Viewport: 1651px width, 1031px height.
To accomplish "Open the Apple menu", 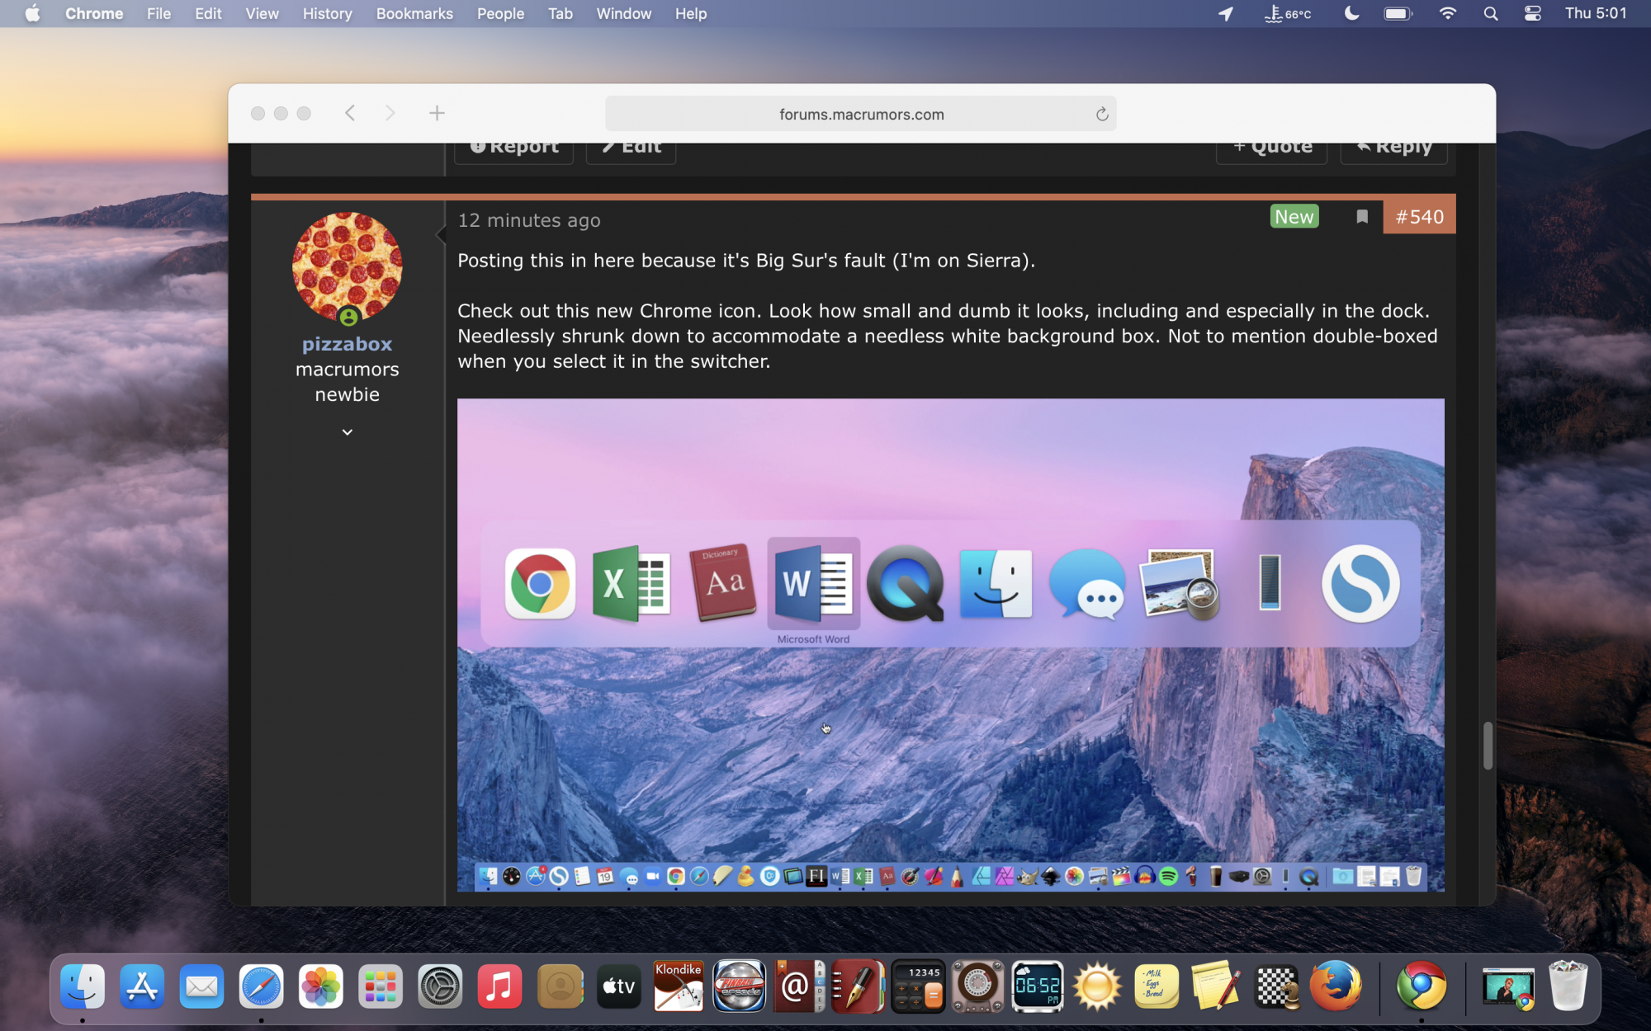I will [32, 13].
